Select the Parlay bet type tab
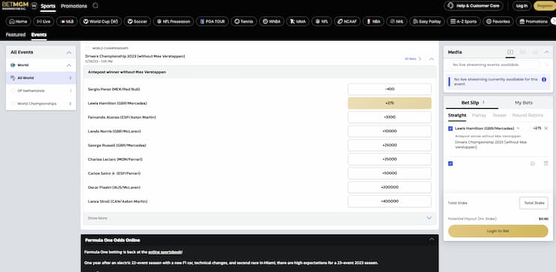 (x=479, y=115)
